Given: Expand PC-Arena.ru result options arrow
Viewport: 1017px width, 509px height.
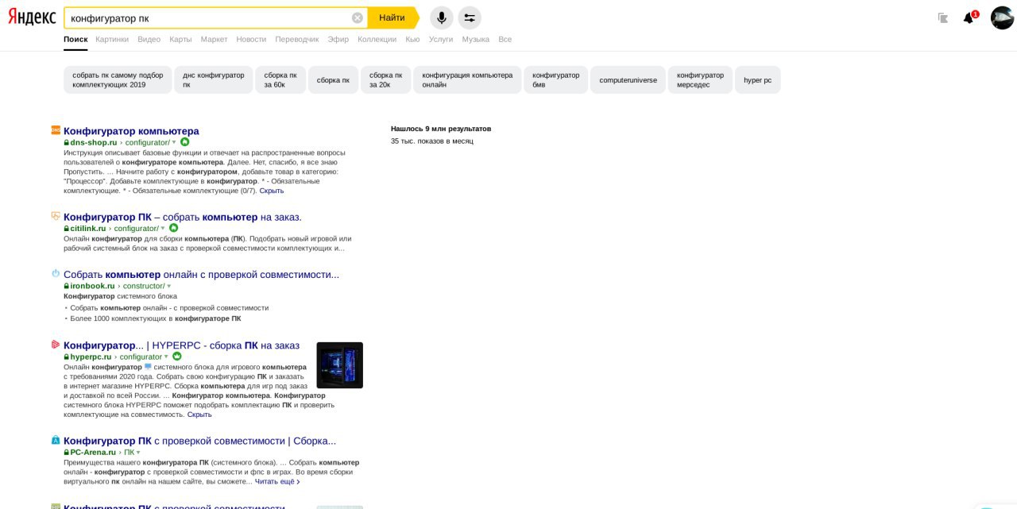Looking at the screenshot, I should (138, 453).
